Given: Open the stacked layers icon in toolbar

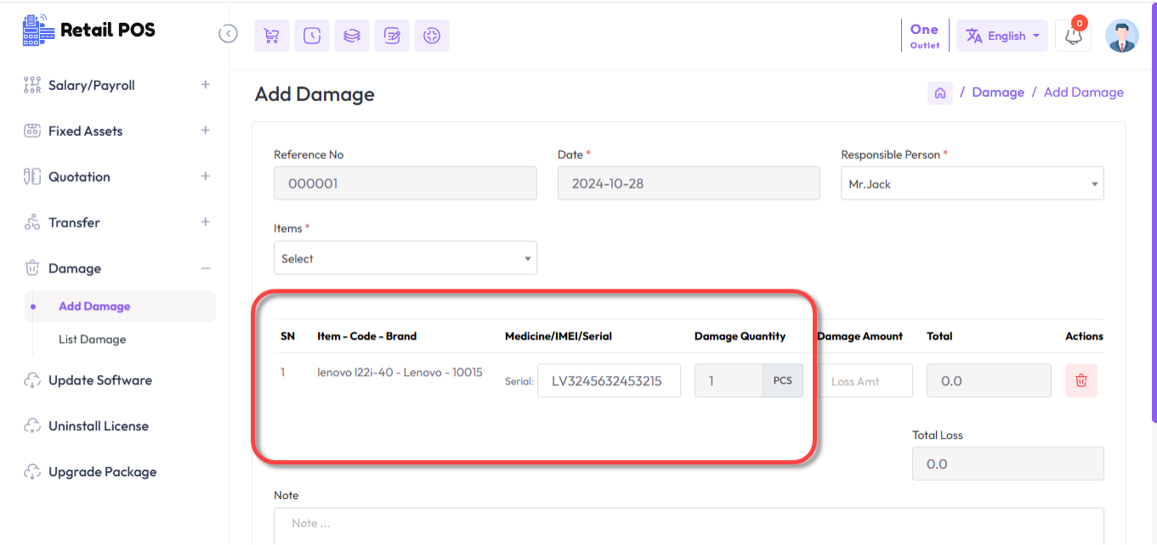Looking at the screenshot, I should (352, 36).
